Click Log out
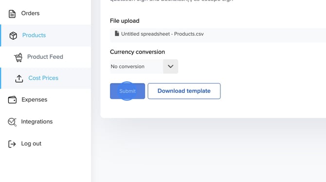Image resolution: width=326 pixels, height=182 pixels. (31, 144)
